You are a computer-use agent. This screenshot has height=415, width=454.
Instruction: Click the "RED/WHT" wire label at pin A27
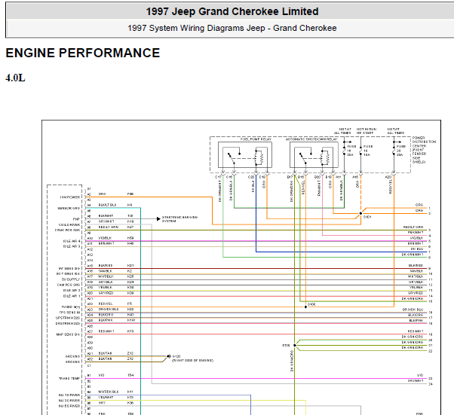pyautogui.click(x=106, y=331)
